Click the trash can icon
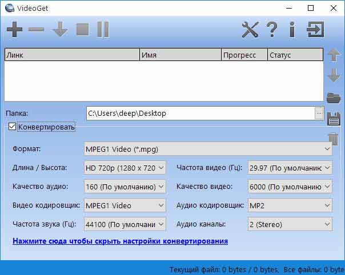345x275 pixels. click(x=334, y=139)
